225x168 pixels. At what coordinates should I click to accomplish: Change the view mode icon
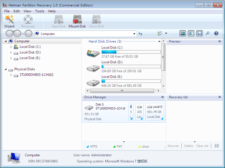[160, 33]
